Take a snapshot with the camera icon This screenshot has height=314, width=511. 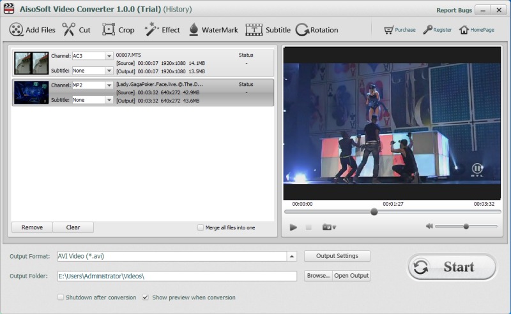(328, 227)
